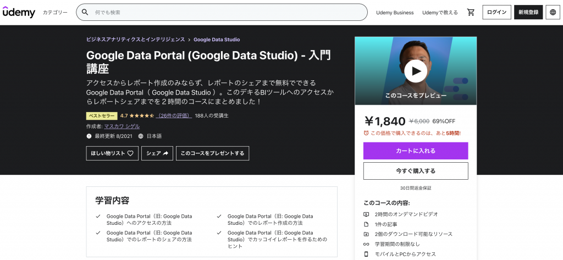
Task: Click the share arrow icon on シェア
Action: (x=165, y=153)
